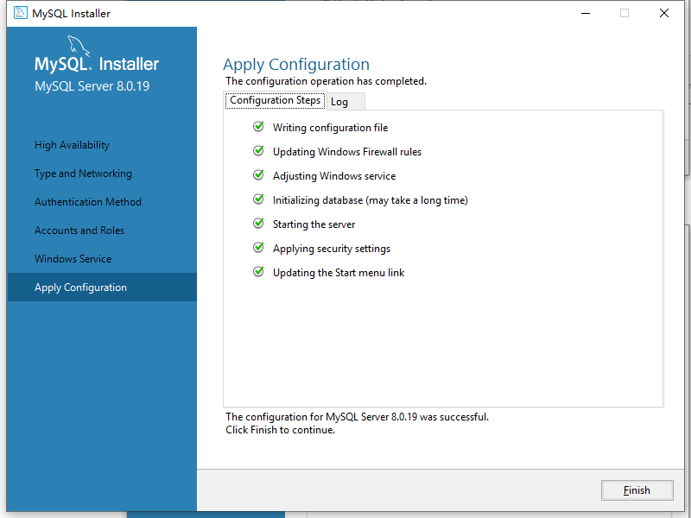The width and height of the screenshot is (691, 518).
Task: Click checkmark icon beside Applying security settings
Action: [258, 248]
